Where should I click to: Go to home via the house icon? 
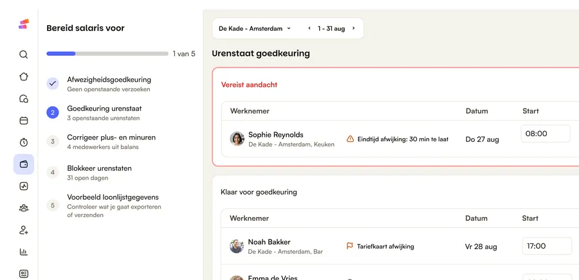coord(24,76)
